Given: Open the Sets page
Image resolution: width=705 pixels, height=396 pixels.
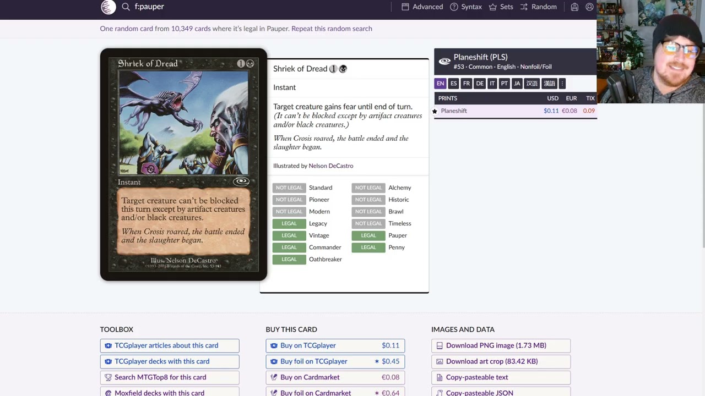Looking at the screenshot, I should [x=501, y=7].
